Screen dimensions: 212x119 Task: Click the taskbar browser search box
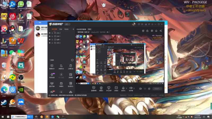[19, 117]
